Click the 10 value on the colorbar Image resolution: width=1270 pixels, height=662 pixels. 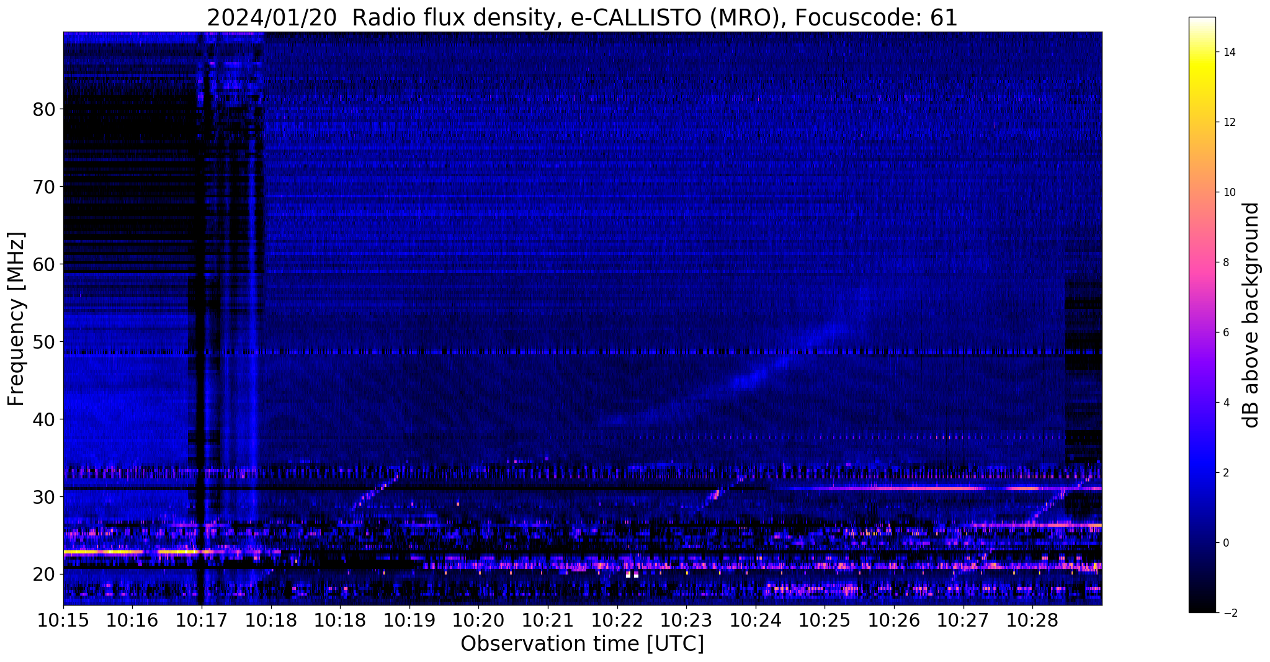pyautogui.click(x=1228, y=192)
